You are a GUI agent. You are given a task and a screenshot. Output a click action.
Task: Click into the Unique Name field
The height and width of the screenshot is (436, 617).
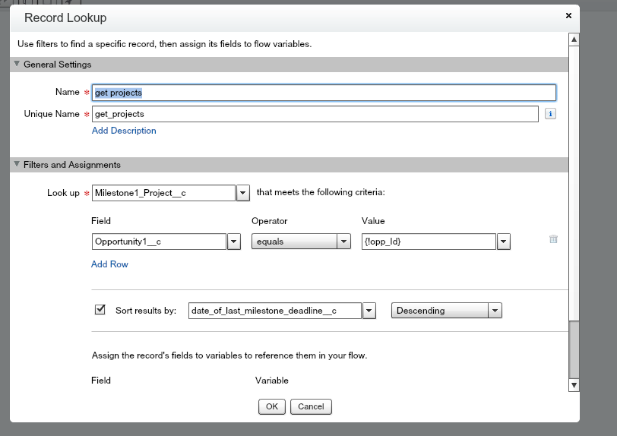[x=315, y=114]
